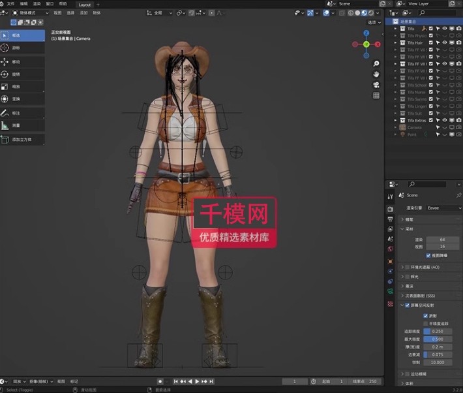Select the Measure (测量) tool
463x393 pixels.
tap(22, 125)
